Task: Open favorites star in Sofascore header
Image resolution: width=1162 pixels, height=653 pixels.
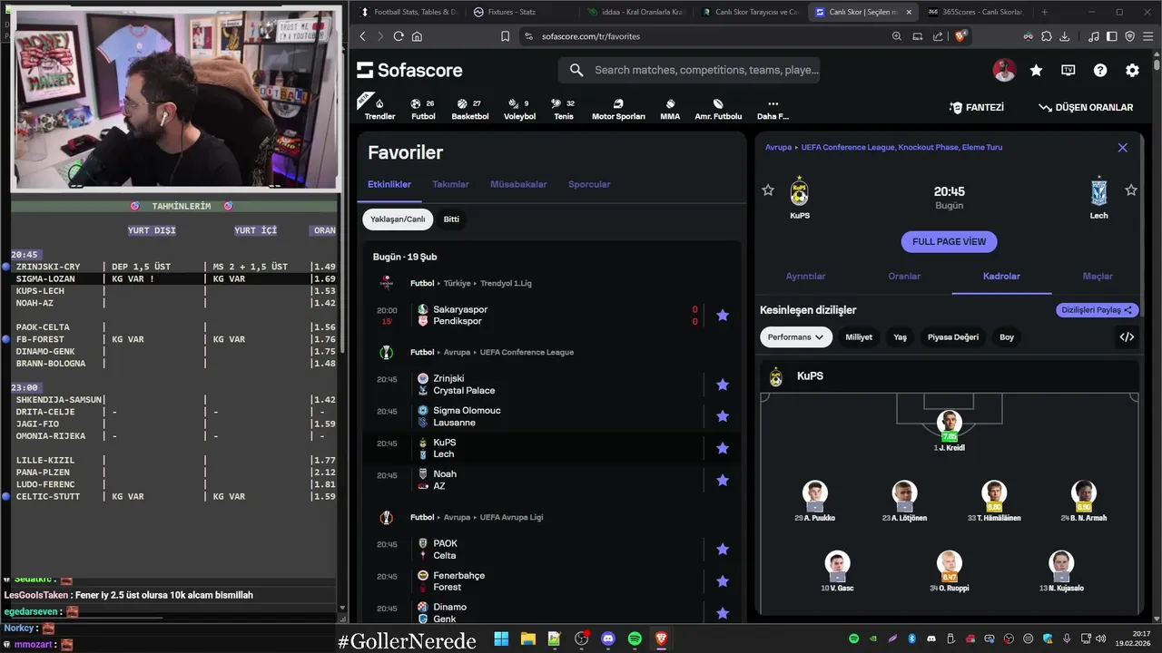Action: [1036, 70]
